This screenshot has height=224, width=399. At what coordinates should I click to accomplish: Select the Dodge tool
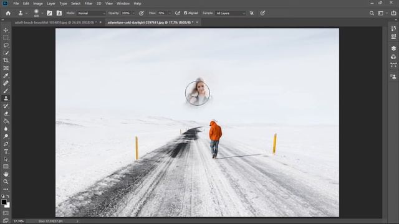[6, 136]
